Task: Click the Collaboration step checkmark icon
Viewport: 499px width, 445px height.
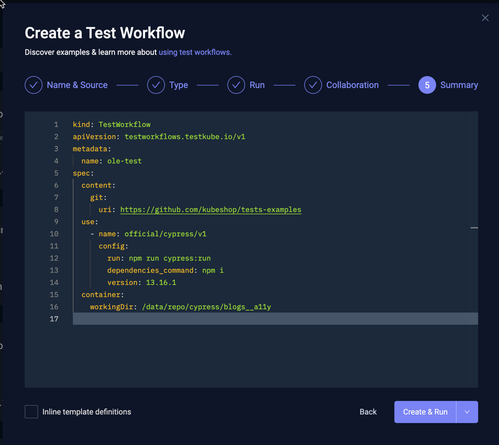Action: (x=313, y=85)
